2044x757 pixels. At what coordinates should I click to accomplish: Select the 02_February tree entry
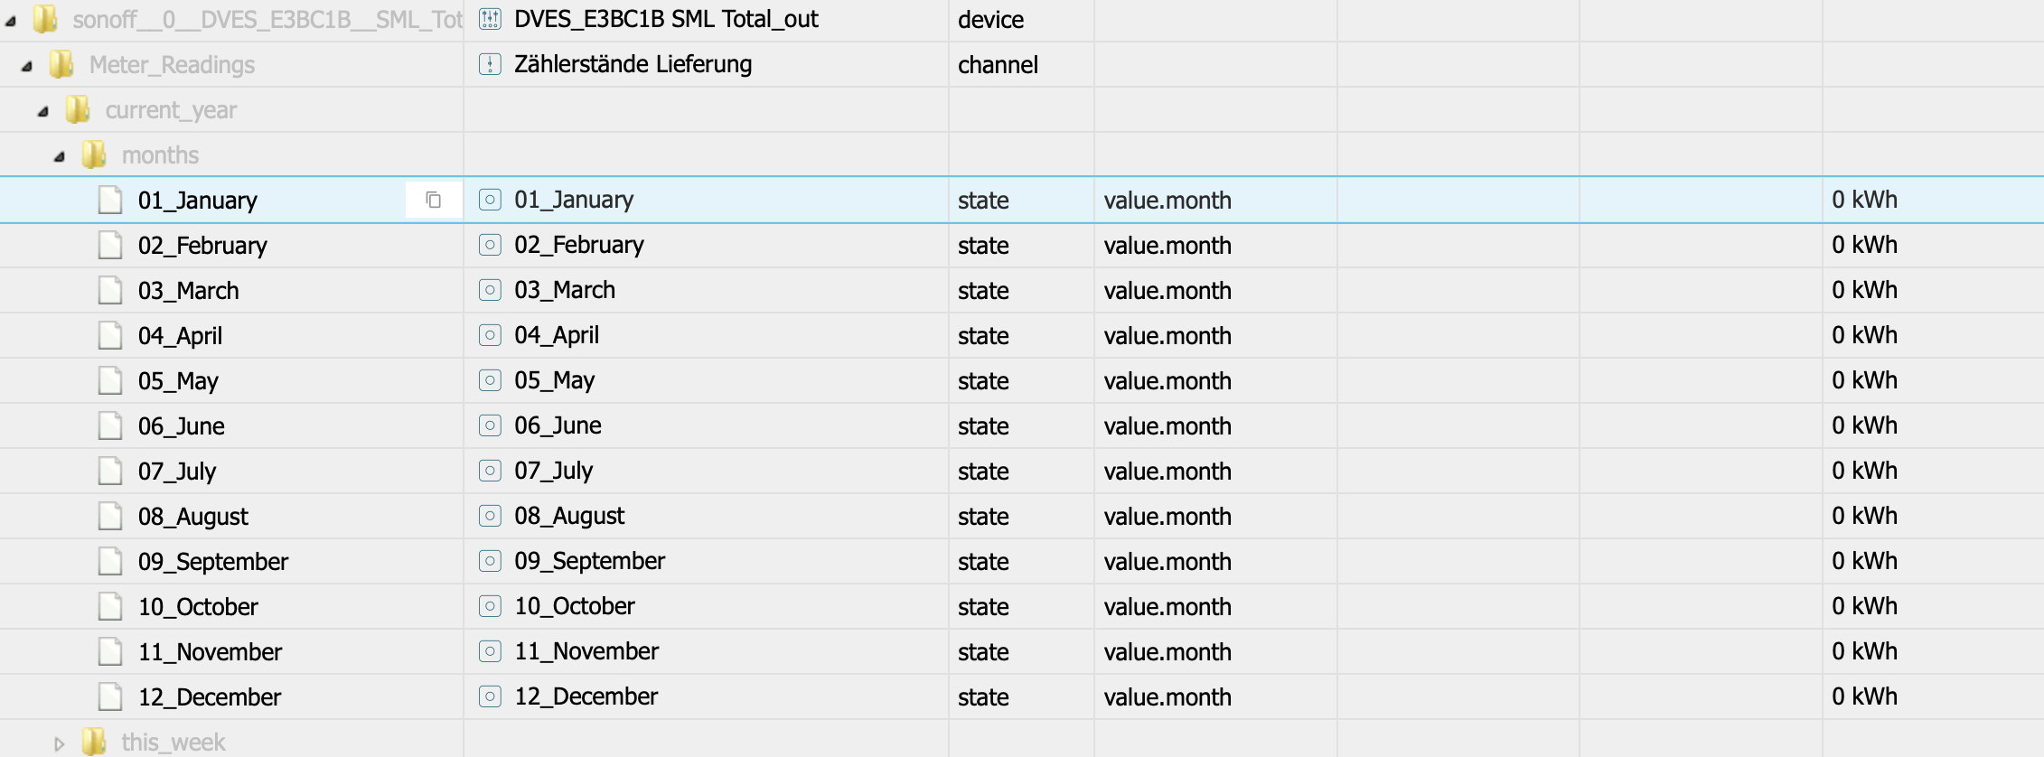point(202,246)
